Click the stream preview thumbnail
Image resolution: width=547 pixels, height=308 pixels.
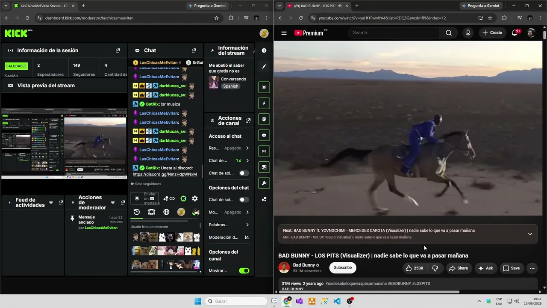tap(64, 143)
